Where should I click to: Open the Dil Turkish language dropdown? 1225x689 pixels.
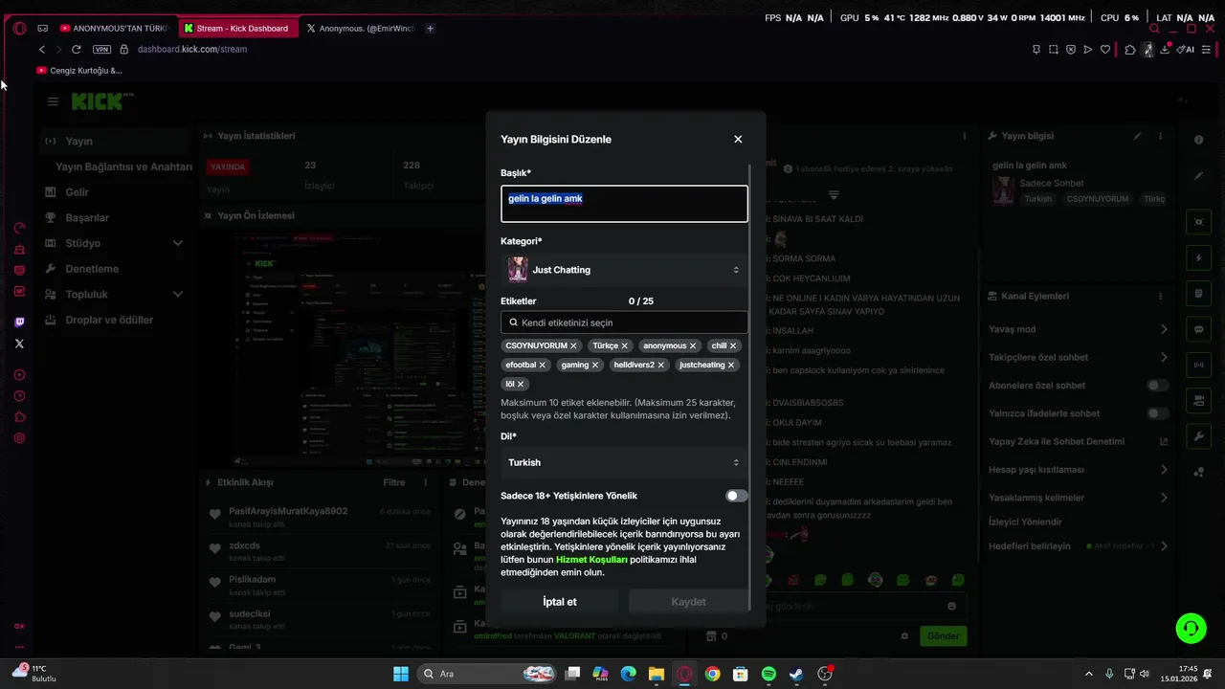point(624,462)
